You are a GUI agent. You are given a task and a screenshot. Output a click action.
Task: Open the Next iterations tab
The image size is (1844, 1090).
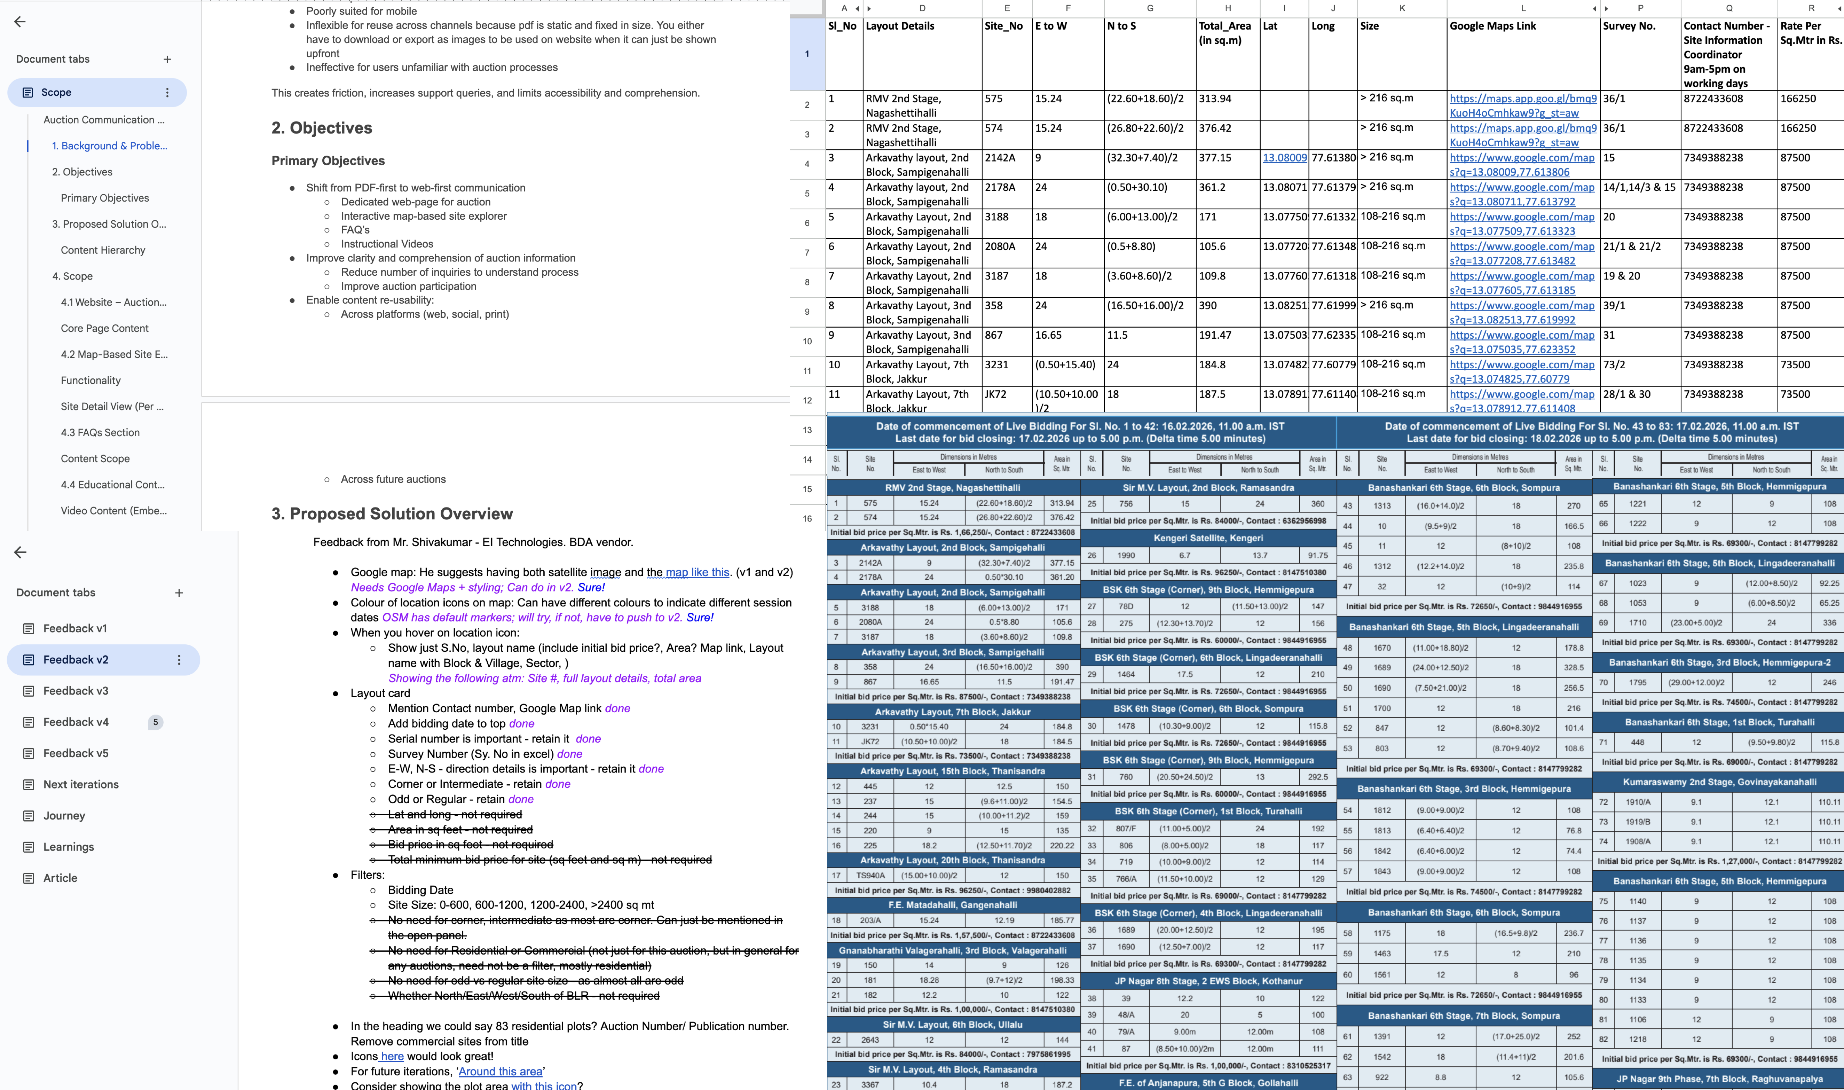[x=81, y=784]
